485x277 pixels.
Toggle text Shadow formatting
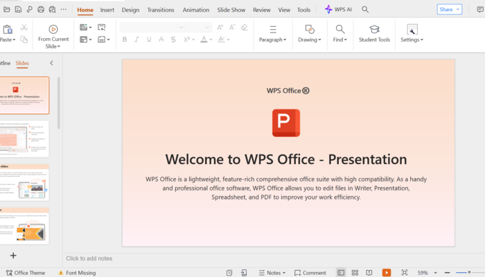173,39
